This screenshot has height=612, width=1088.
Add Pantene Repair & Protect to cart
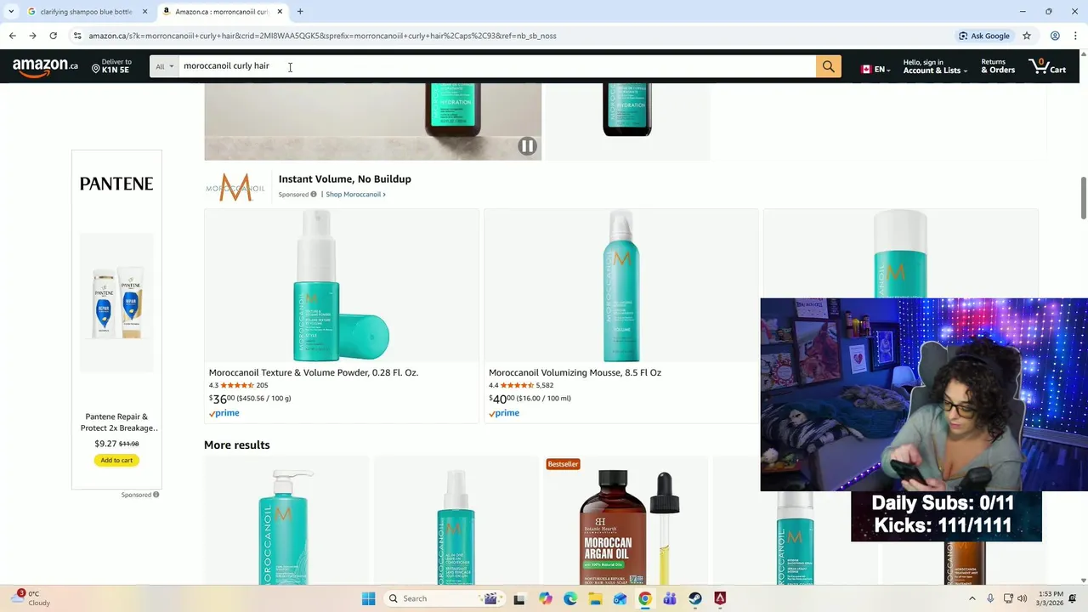pyautogui.click(x=116, y=460)
